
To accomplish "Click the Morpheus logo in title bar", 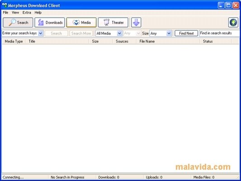I will pos(5,5).
